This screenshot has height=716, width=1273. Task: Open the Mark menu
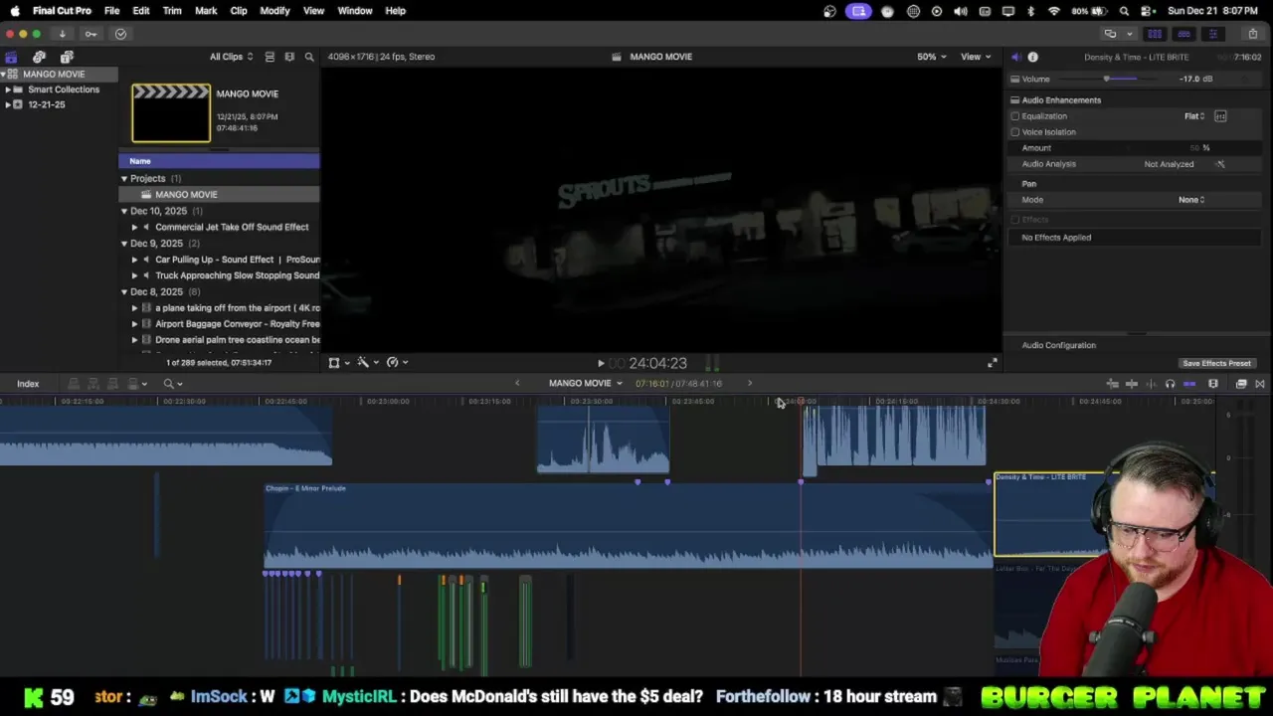click(206, 11)
